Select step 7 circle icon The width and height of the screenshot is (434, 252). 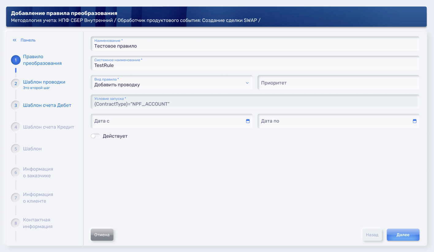[16, 198]
